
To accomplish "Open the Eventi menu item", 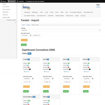I will (41, 12).
